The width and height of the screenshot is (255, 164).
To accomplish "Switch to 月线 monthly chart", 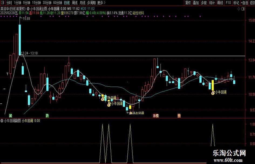I will point(83,3).
